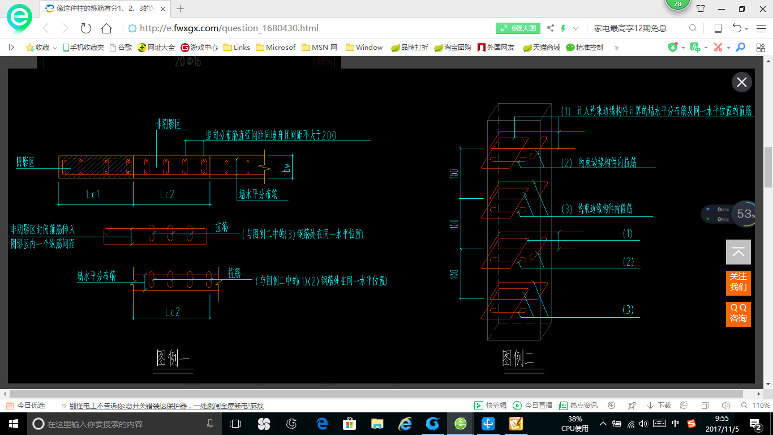Click the lightning speed mode icon
This screenshot has width=773, height=435.
coord(563,28)
